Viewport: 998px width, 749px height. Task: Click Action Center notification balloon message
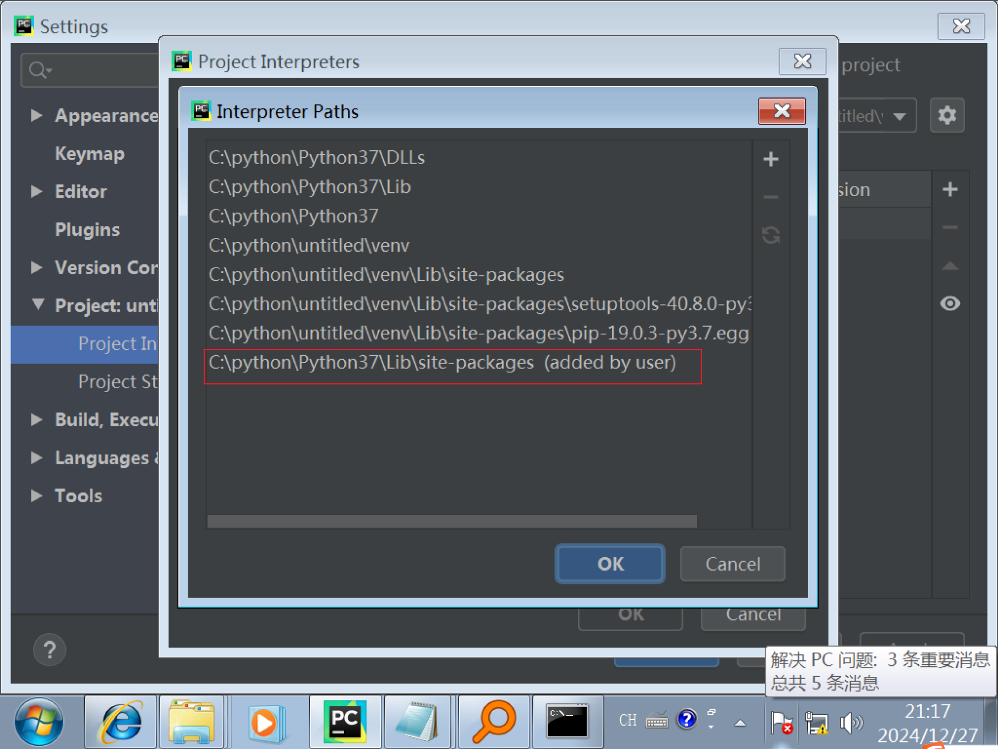tap(880, 671)
